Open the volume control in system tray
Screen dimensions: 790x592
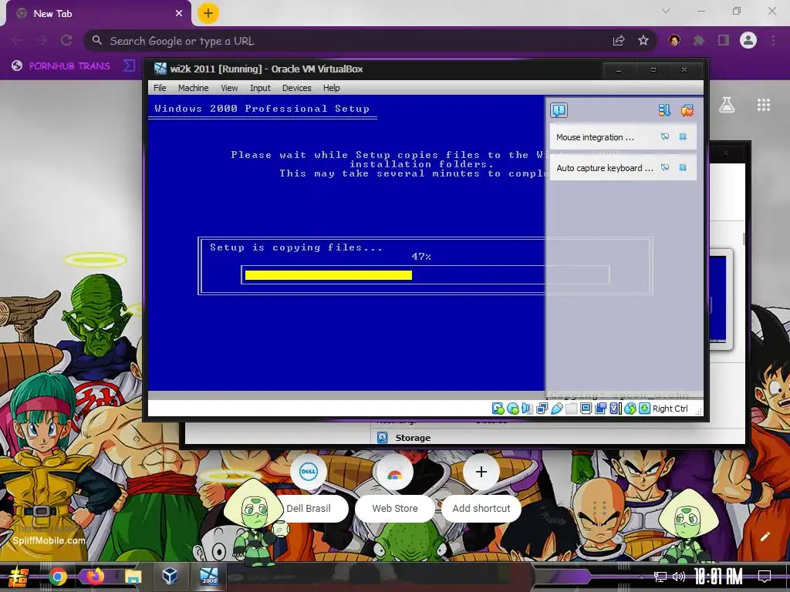[x=679, y=577]
